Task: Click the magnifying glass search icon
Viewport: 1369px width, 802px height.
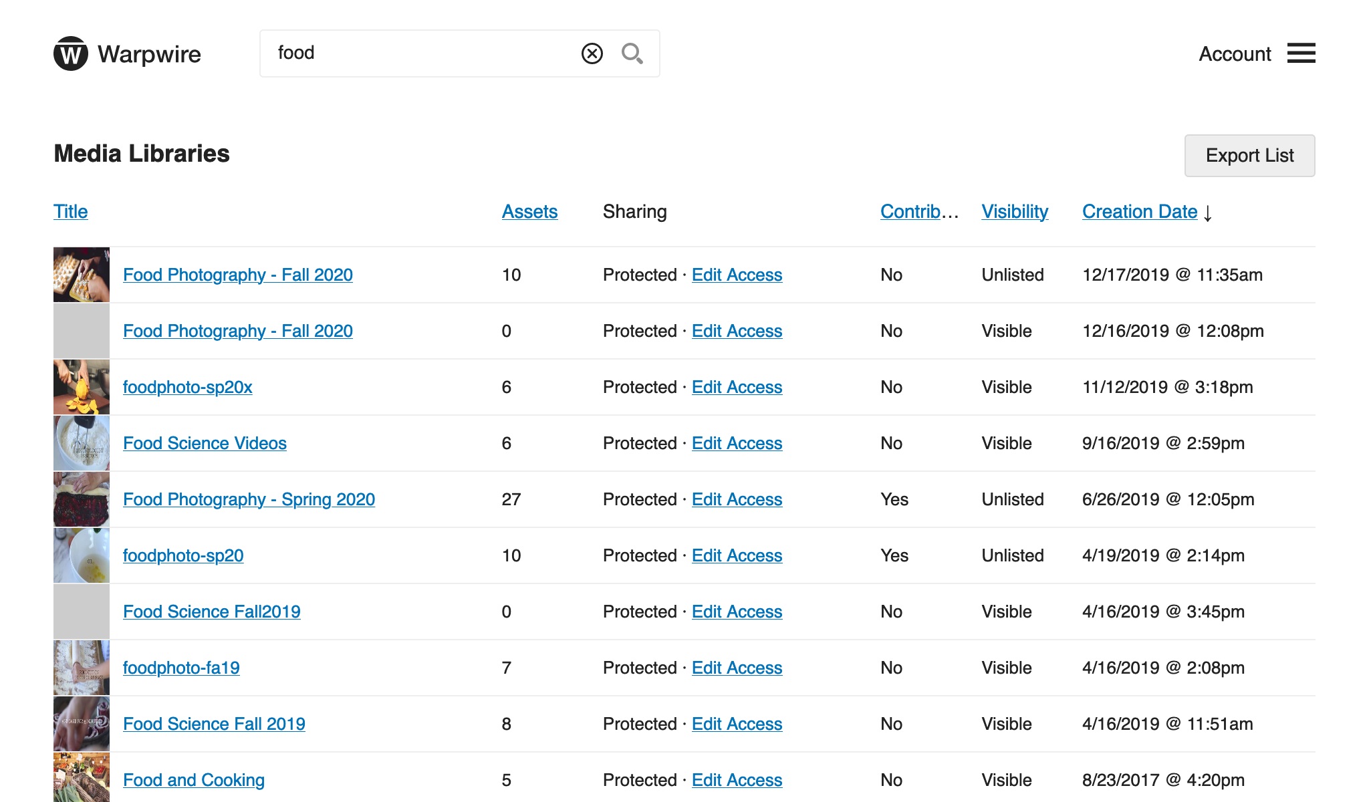Action: click(x=632, y=53)
